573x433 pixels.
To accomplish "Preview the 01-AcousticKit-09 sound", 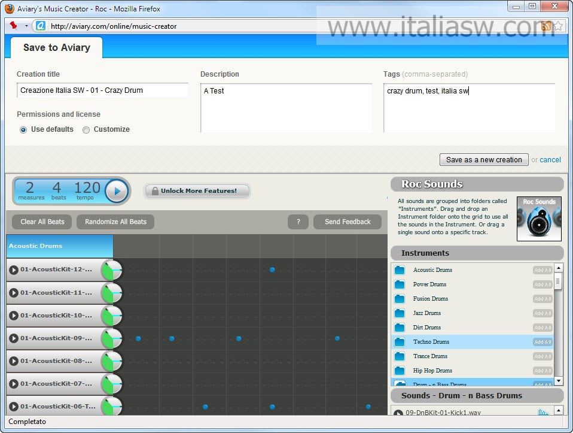I will 14,338.
